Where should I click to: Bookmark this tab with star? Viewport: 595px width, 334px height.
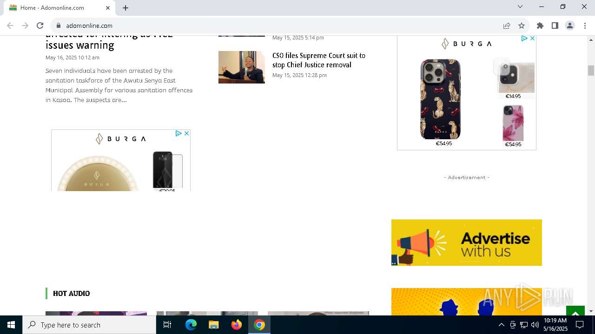522,26
